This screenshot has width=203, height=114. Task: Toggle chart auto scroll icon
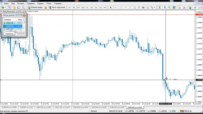[x=180, y=8]
